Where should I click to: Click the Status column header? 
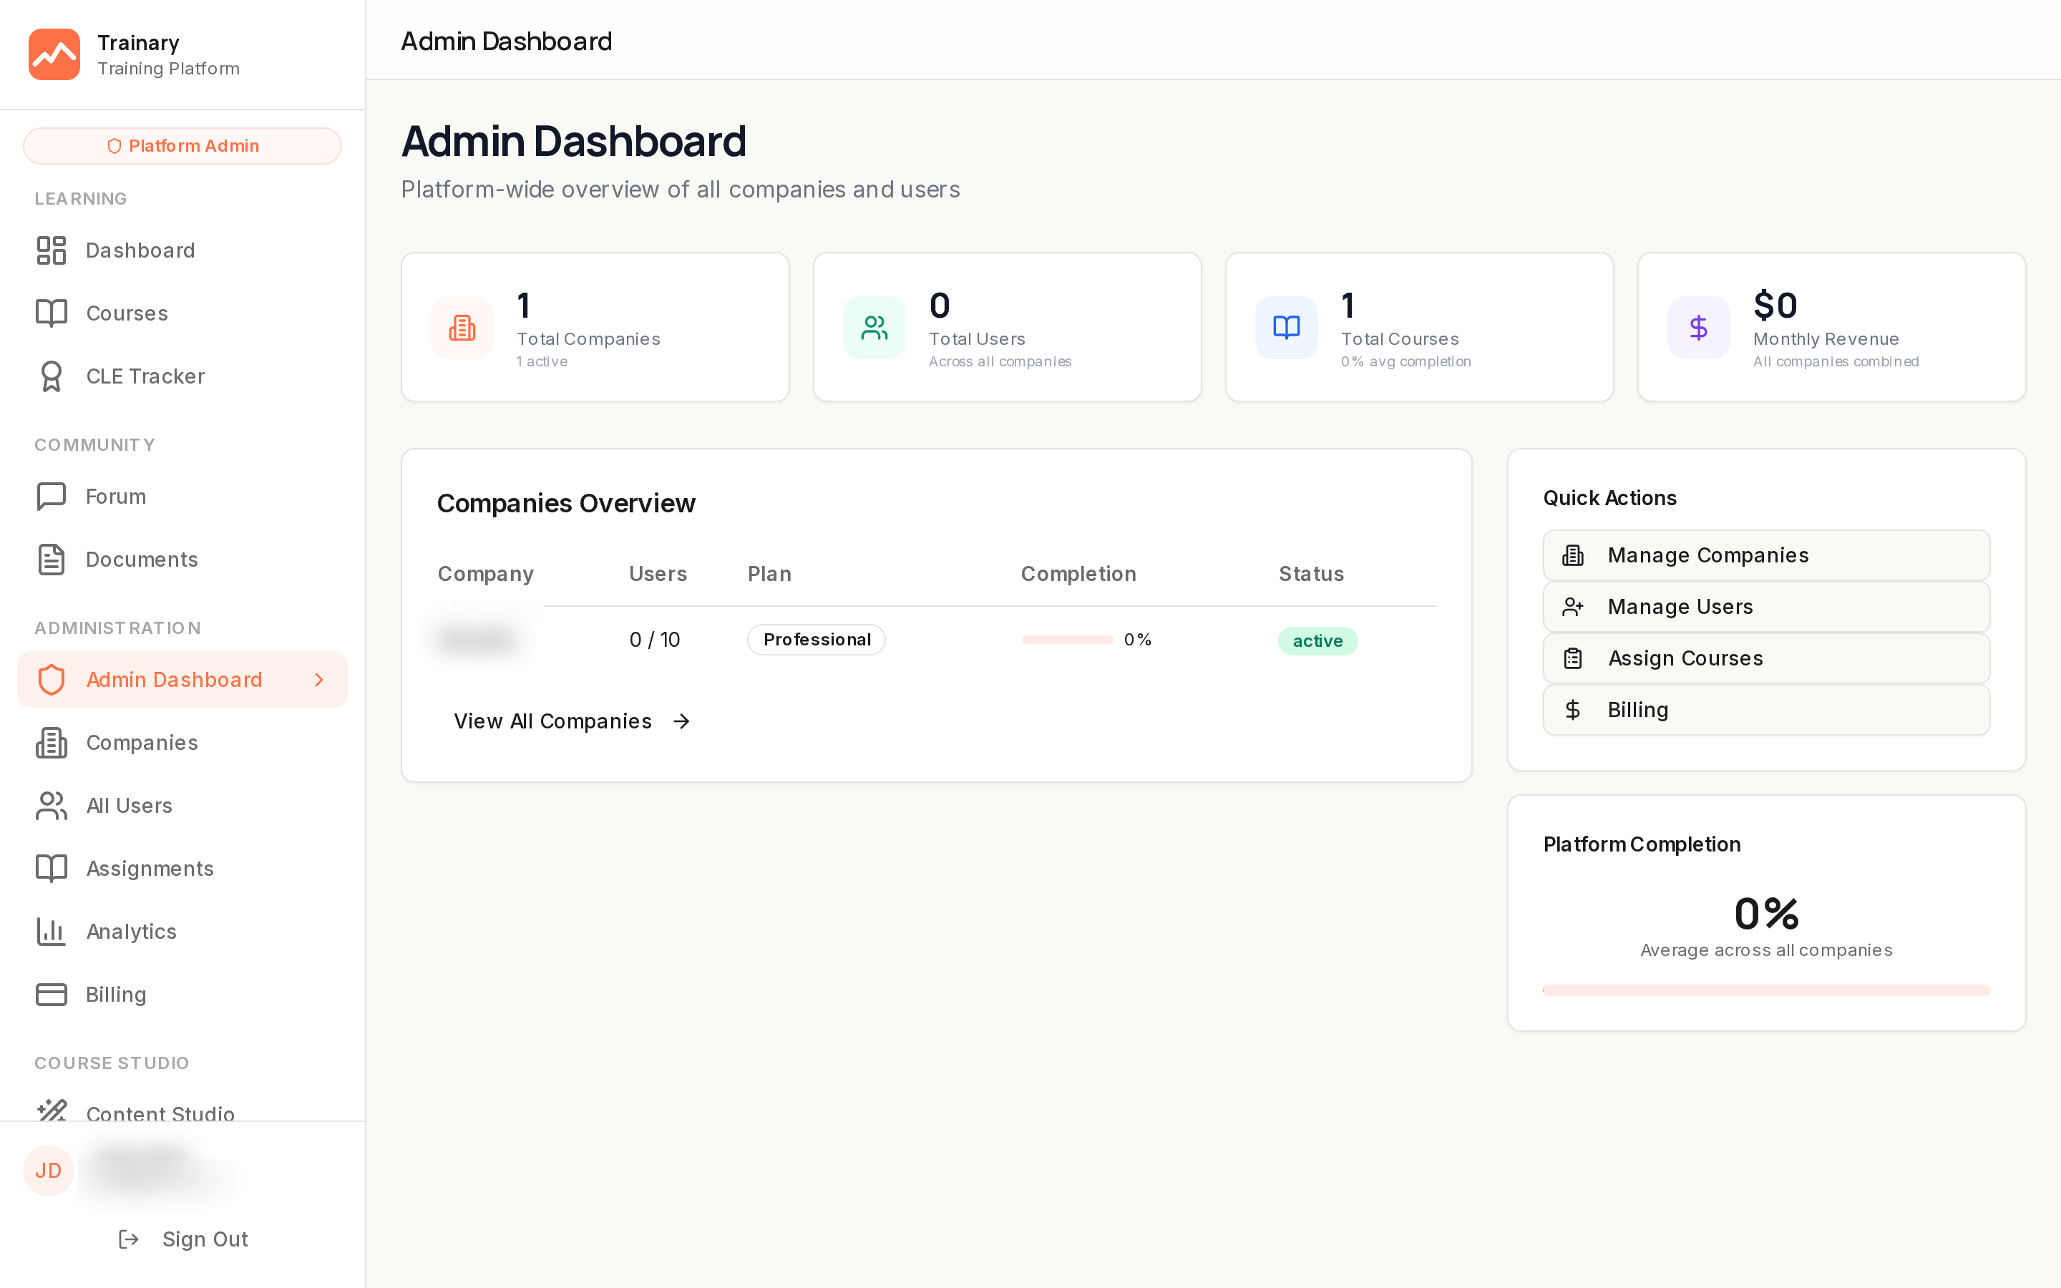click(1312, 574)
